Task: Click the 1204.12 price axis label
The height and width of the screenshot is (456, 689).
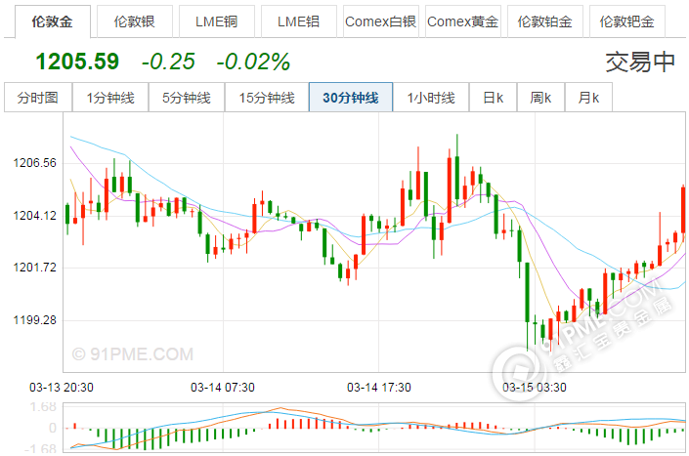Action: [x=35, y=216]
